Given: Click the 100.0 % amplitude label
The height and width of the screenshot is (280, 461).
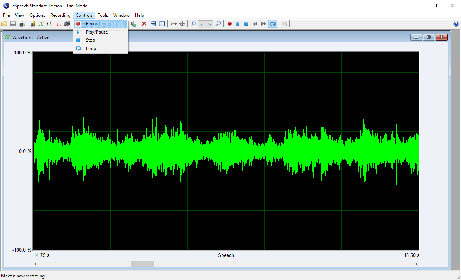Looking at the screenshot, I should coord(23,52).
